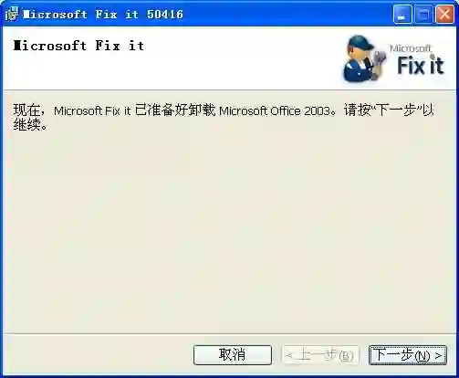This screenshot has height=378, width=459.
Task: Cancel the wizard with 取消 button
Action: [233, 355]
